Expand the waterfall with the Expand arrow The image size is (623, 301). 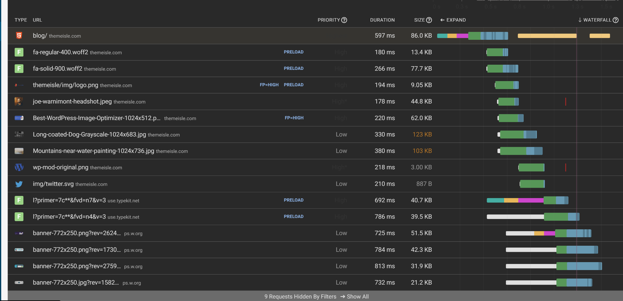point(453,20)
